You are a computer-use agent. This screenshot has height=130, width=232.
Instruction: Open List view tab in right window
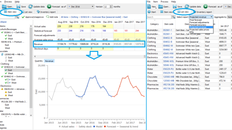tap(183, 12)
